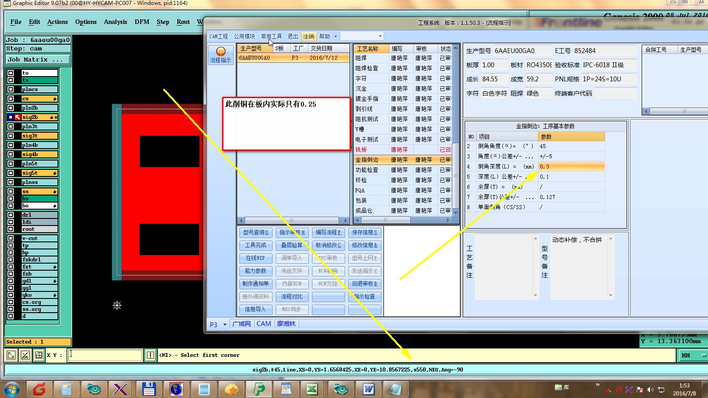Toggle the checkbox for layer sig2b
Image resolution: width=708 pixels, height=398 pixels.
11,117
